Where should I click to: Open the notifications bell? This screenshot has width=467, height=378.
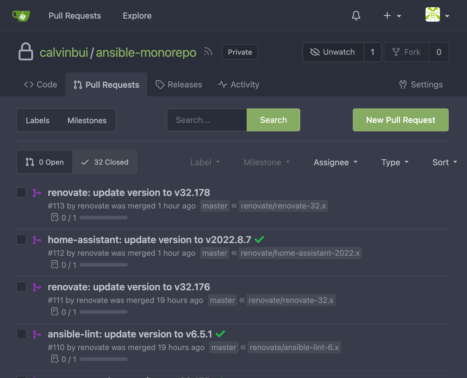(x=356, y=15)
